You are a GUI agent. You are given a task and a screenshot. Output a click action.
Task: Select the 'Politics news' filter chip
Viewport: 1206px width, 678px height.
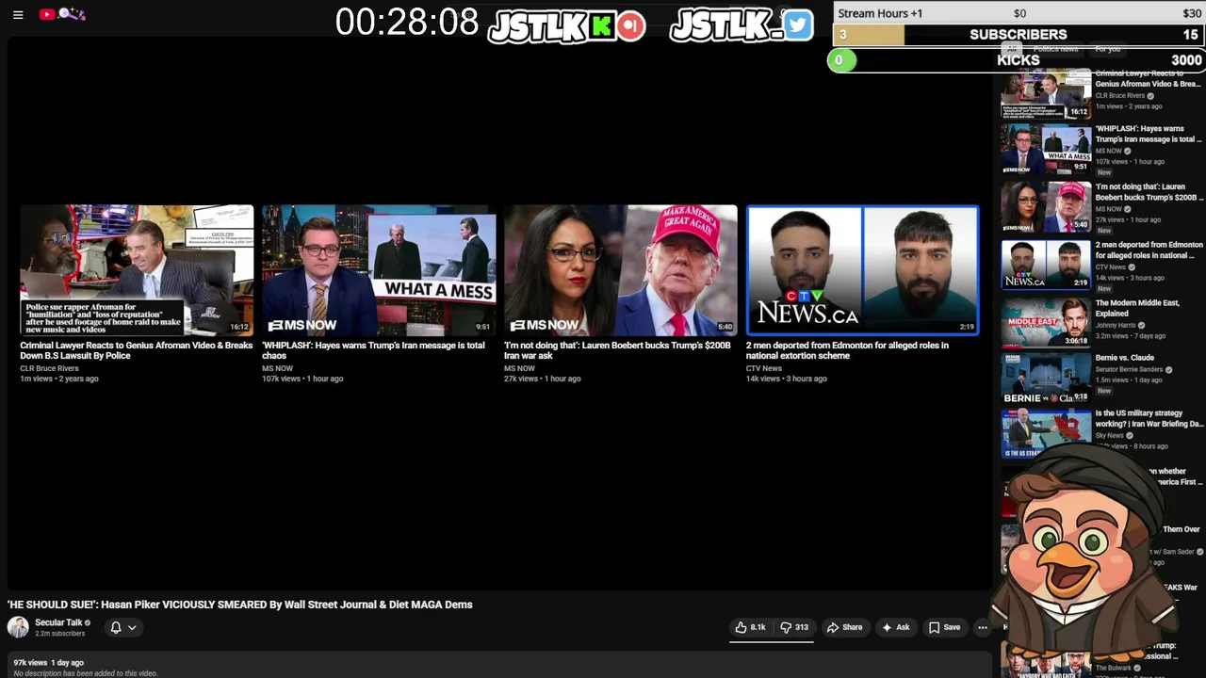[x=1055, y=49]
